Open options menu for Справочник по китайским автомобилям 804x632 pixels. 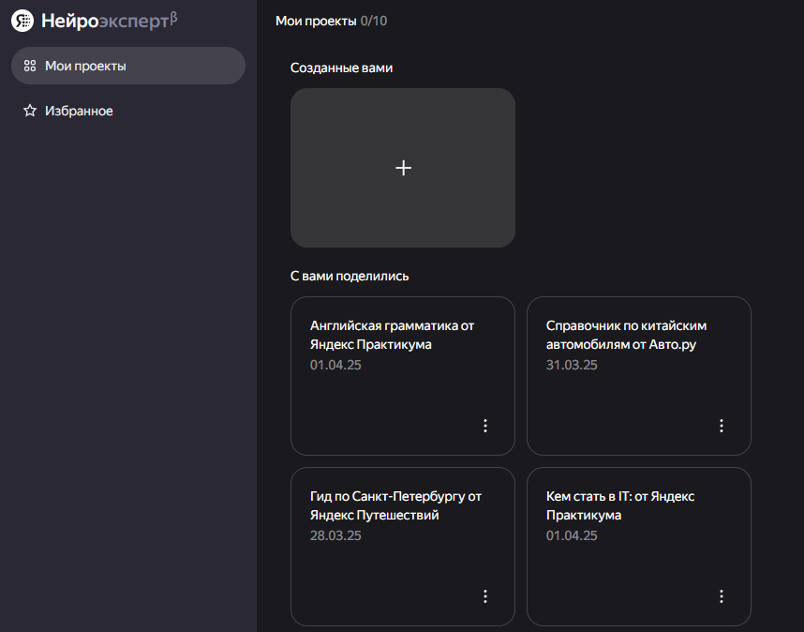tap(722, 426)
